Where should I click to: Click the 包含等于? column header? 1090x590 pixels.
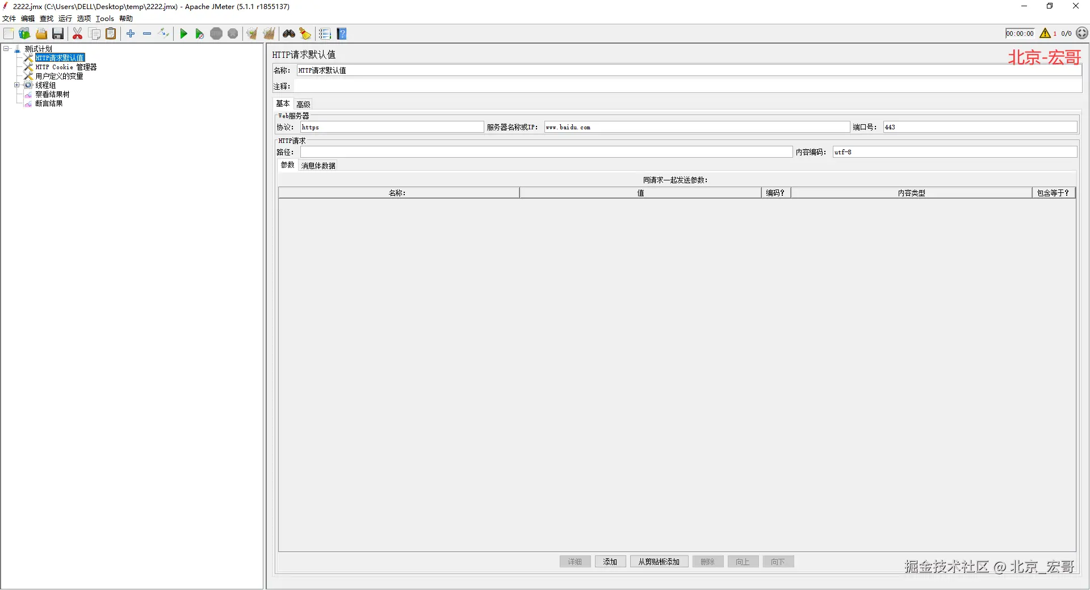(x=1054, y=193)
